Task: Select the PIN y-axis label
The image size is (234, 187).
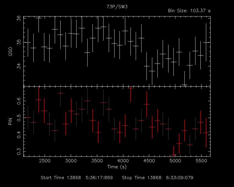Action: tap(10, 121)
